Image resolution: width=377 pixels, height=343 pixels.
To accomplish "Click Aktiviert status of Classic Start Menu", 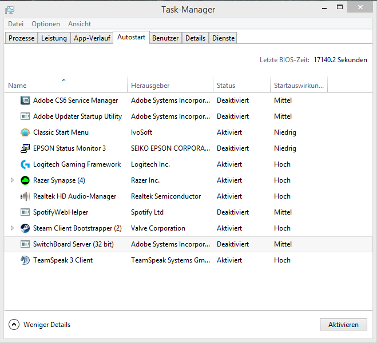I will coord(229,132).
